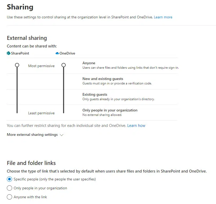Click the New and existing guests level
Screen dimensions: 216x204
(103, 79)
